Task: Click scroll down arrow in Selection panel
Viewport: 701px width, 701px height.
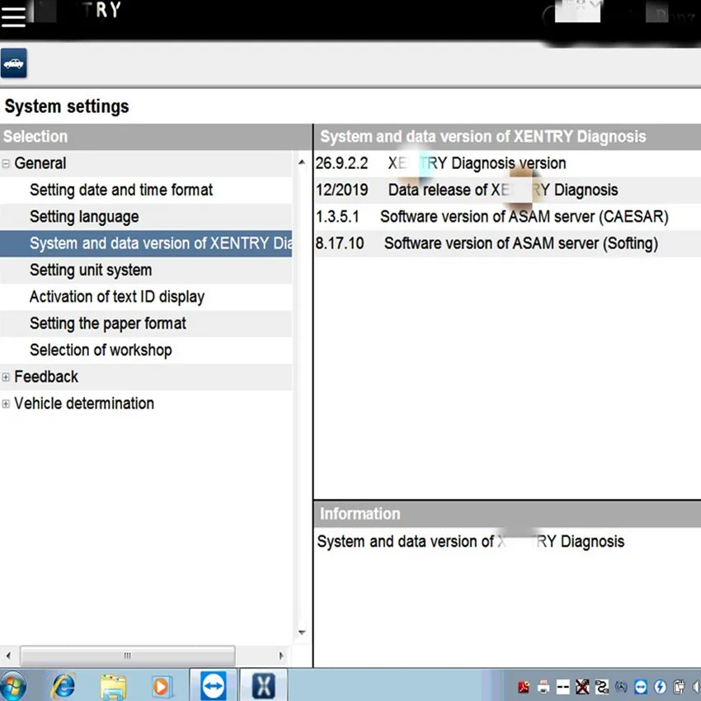Action: tap(302, 633)
